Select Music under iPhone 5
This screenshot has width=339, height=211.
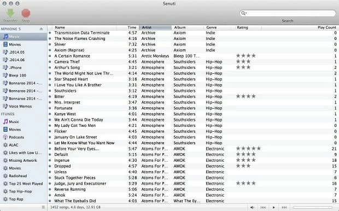tap(24, 37)
